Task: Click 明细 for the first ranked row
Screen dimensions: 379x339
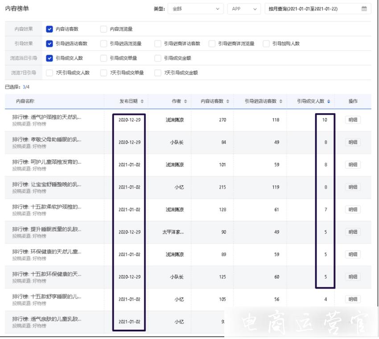Action: point(353,120)
